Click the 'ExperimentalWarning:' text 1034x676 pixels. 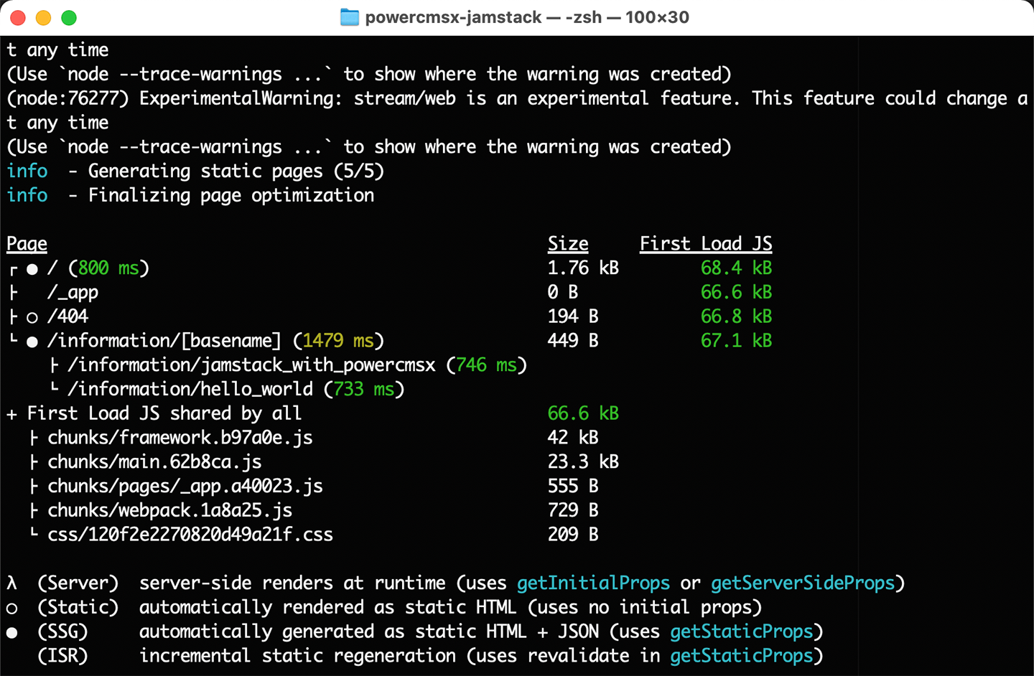[x=241, y=98]
